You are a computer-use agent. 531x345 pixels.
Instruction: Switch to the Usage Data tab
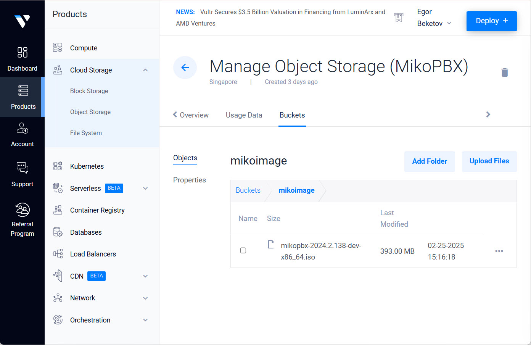244,115
